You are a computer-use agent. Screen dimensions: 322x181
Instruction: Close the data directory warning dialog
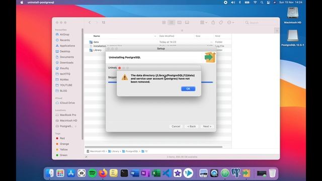(120, 68)
